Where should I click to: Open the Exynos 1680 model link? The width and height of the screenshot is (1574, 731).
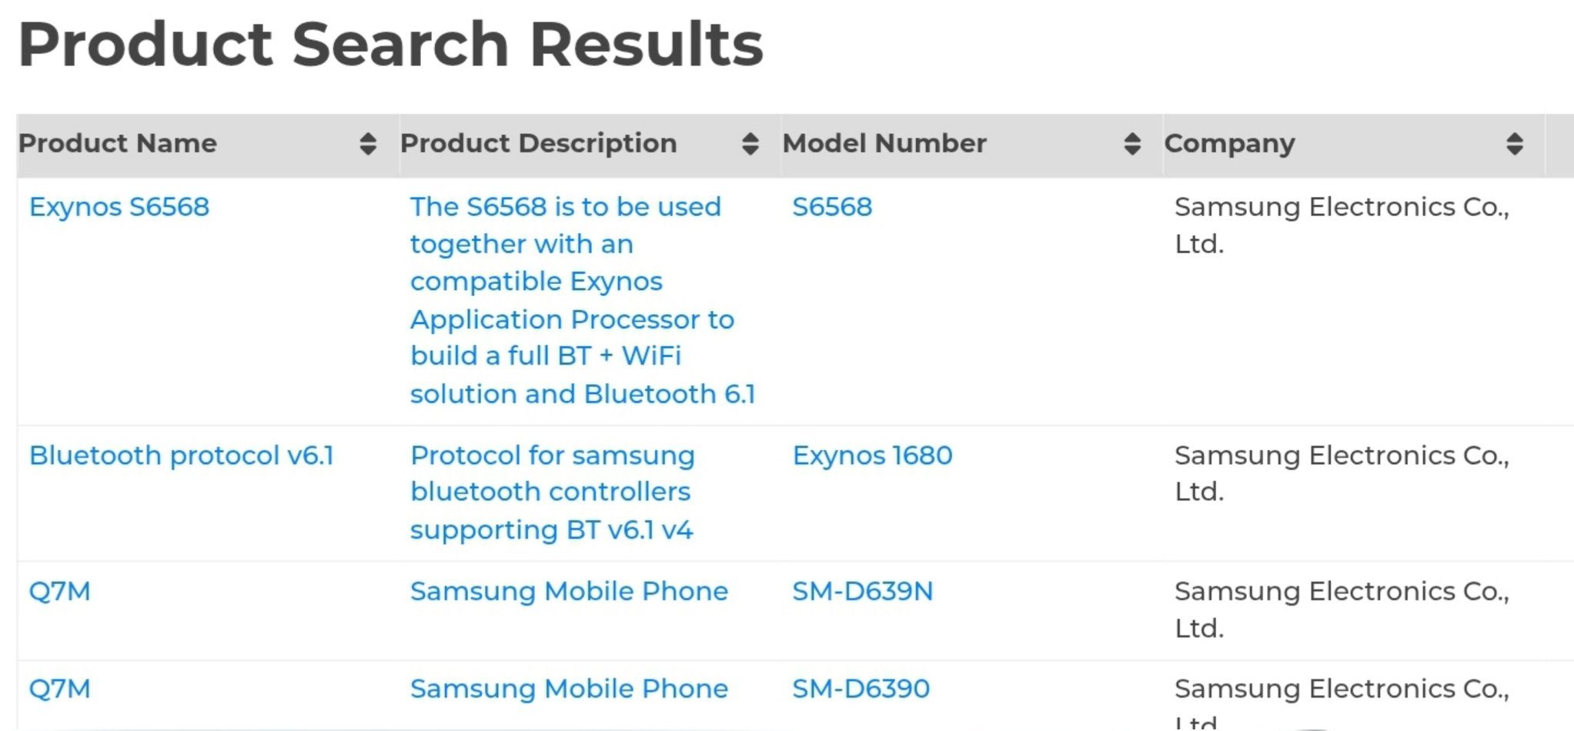[874, 456]
